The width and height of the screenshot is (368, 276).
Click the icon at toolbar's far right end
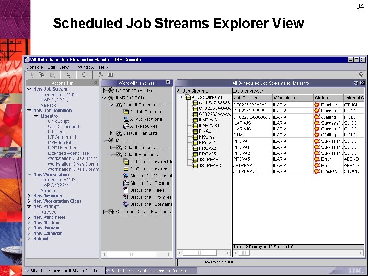tap(361, 75)
